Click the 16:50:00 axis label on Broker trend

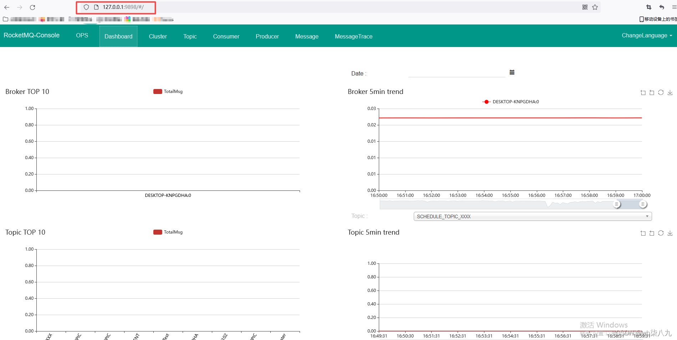tap(379, 195)
